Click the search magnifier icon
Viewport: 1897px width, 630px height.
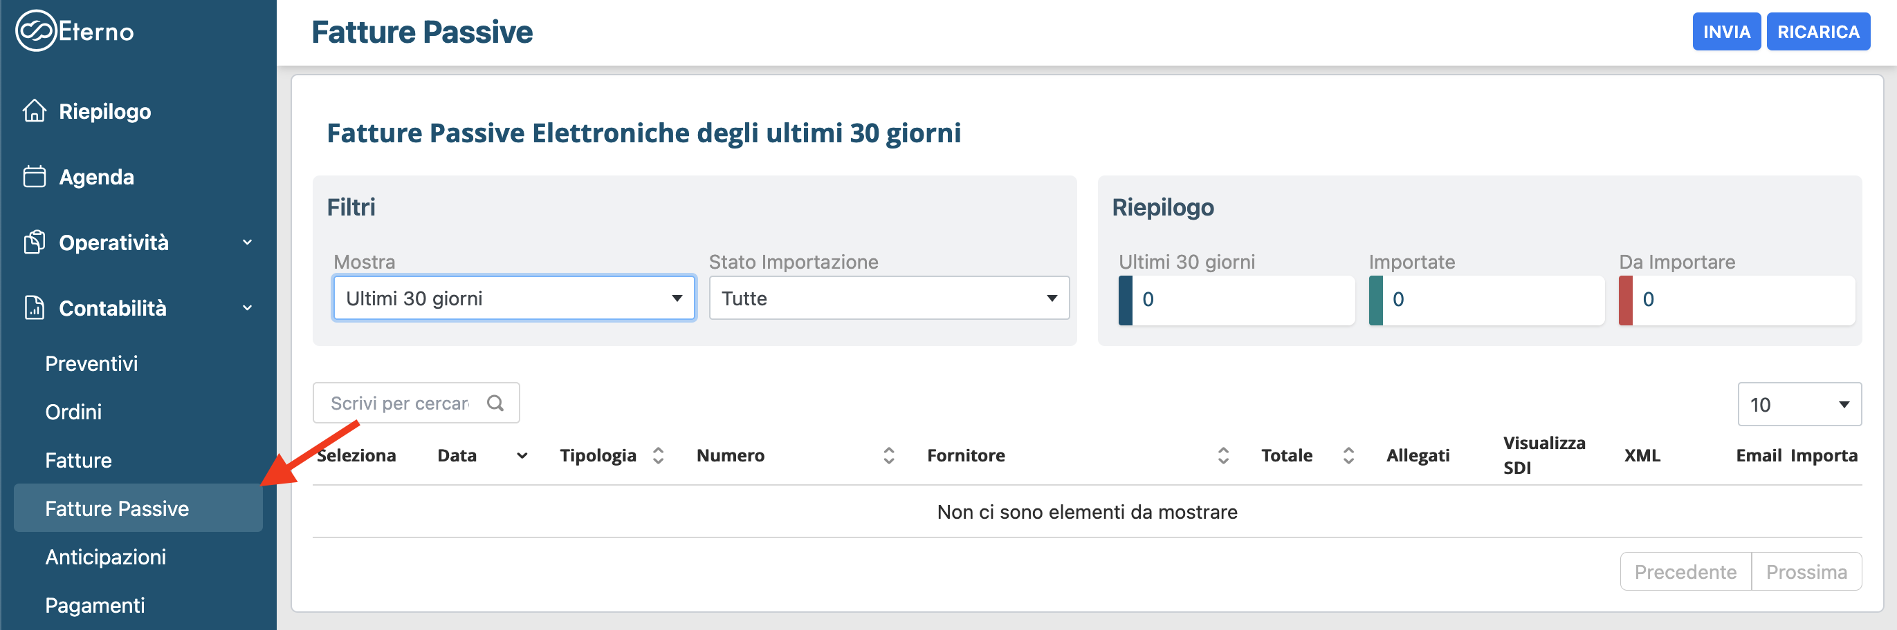[495, 403]
